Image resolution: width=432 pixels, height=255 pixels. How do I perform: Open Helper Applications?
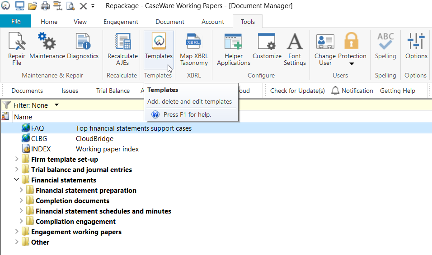(x=233, y=49)
